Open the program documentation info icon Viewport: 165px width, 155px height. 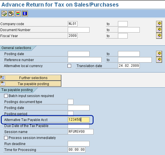[x=25, y=14]
